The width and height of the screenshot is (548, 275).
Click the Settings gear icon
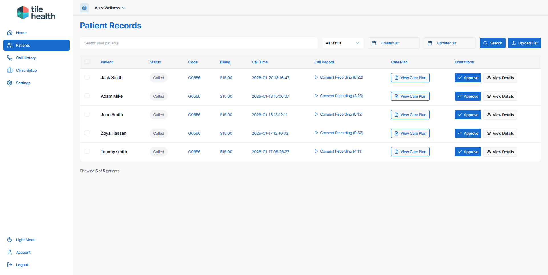click(x=10, y=83)
